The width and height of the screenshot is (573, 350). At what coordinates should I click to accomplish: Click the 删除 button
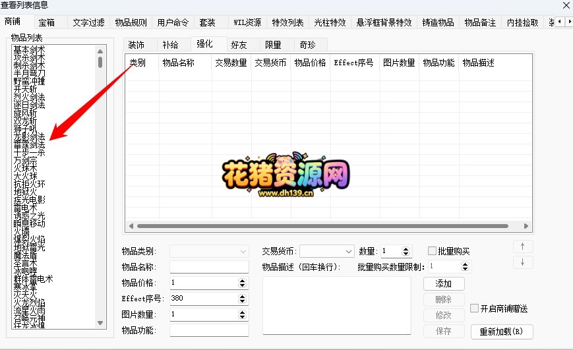click(x=444, y=299)
